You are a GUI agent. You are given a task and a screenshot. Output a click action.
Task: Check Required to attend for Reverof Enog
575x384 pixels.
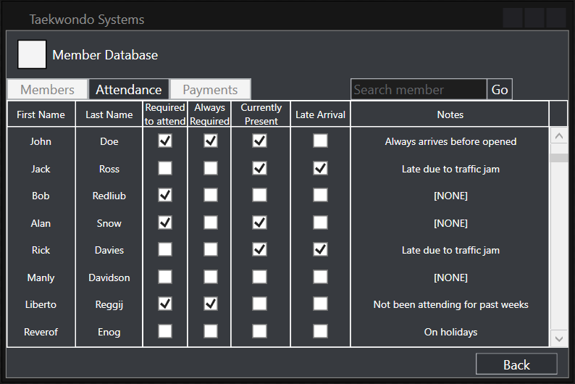click(165, 332)
